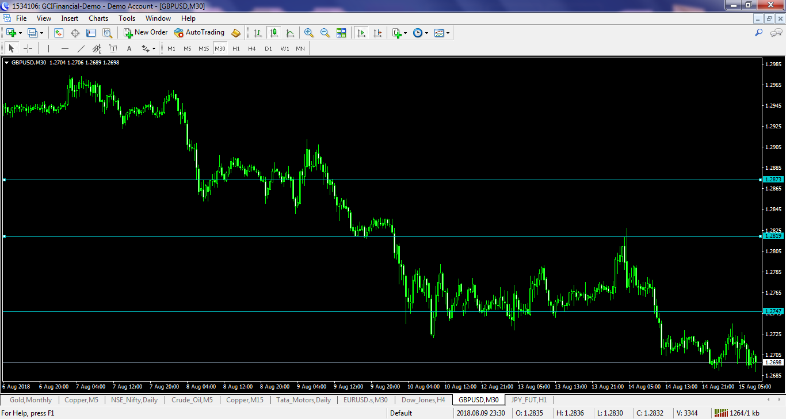Click the MetaTrader icon left of File menu
The height and width of the screenshot is (419, 786).
pos(7,18)
